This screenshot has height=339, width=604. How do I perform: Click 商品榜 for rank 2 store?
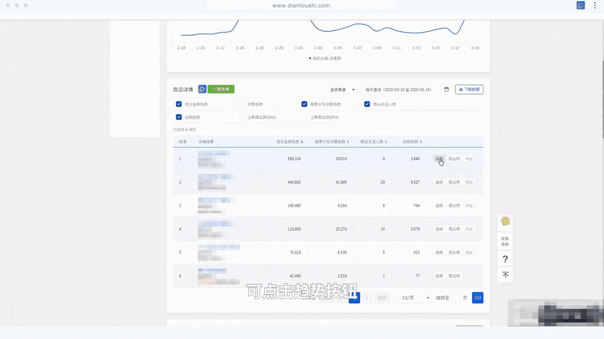click(454, 182)
